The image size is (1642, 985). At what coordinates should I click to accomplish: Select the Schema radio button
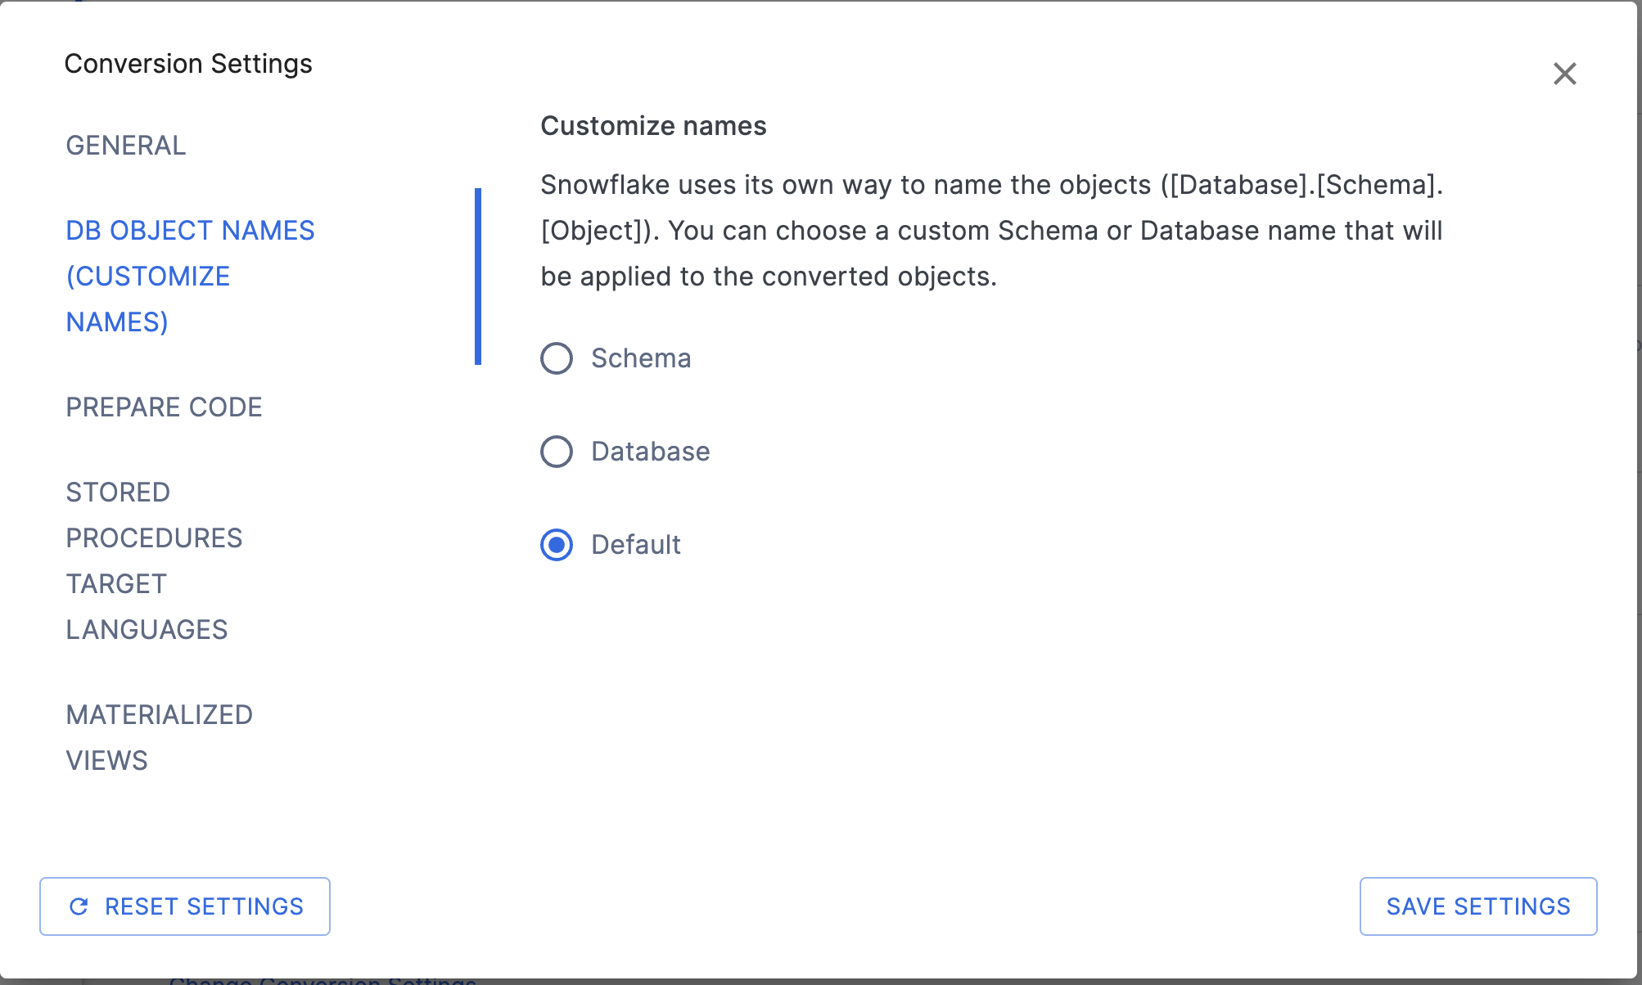point(556,358)
